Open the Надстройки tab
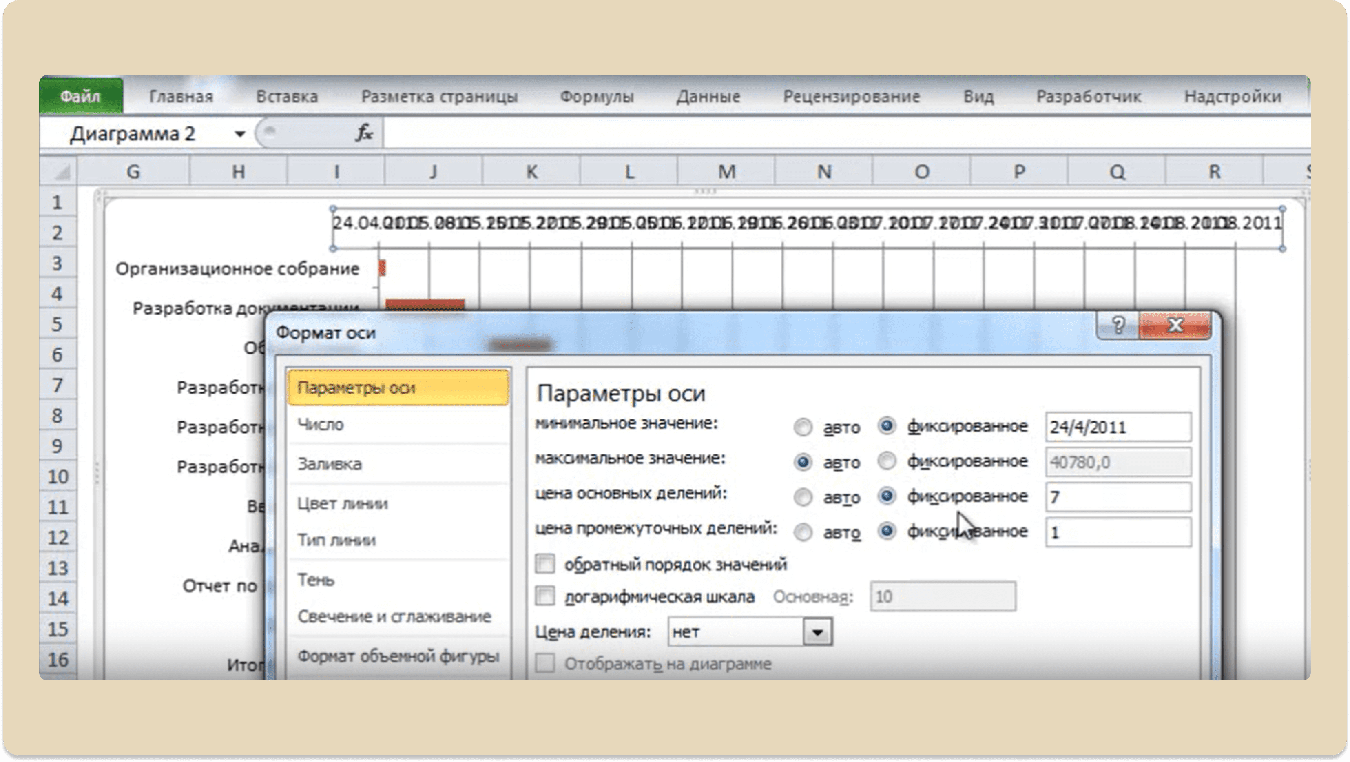This screenshot has width=1350, height=762. 1233,96
